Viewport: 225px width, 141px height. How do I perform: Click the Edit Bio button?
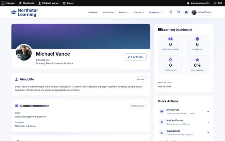point(141,79)
